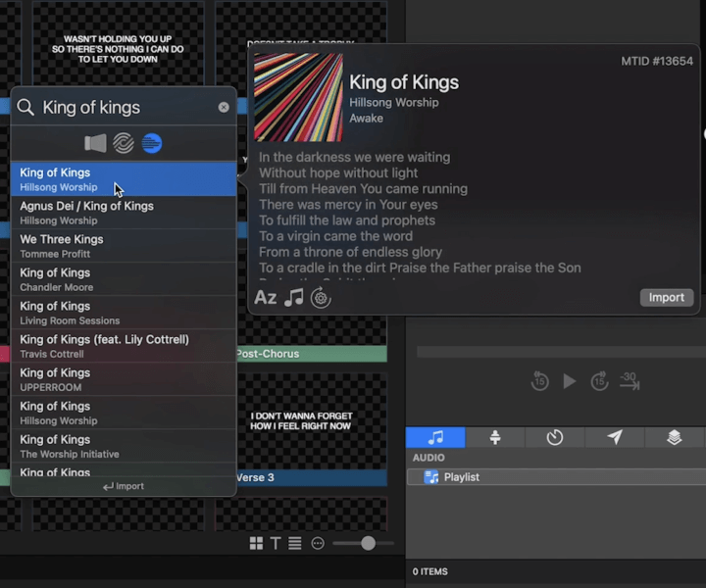Open the more options ellipsis icon

point(318,544)
